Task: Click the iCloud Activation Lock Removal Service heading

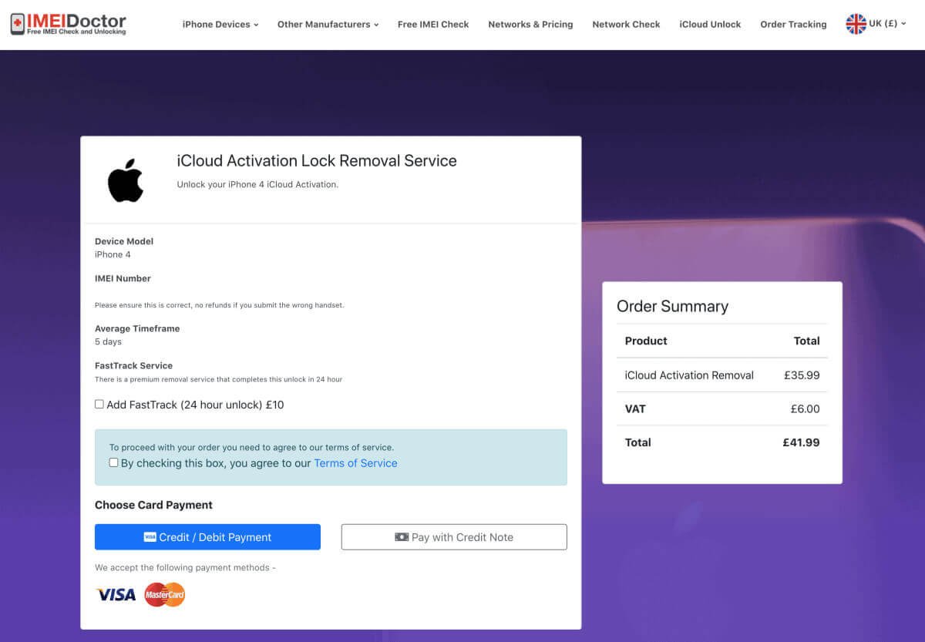Action: 317,160
